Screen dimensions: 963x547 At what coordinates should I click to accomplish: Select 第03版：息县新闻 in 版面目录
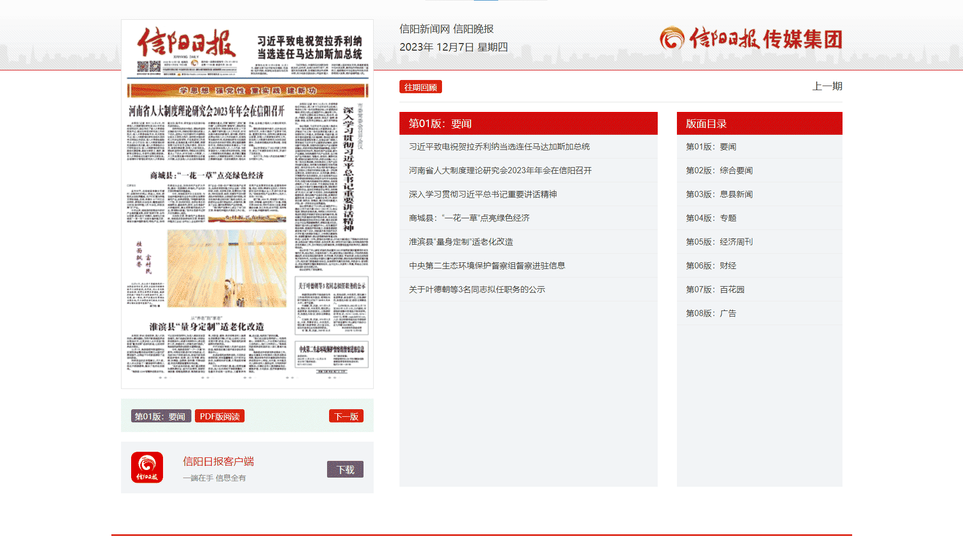pos(719,194)
